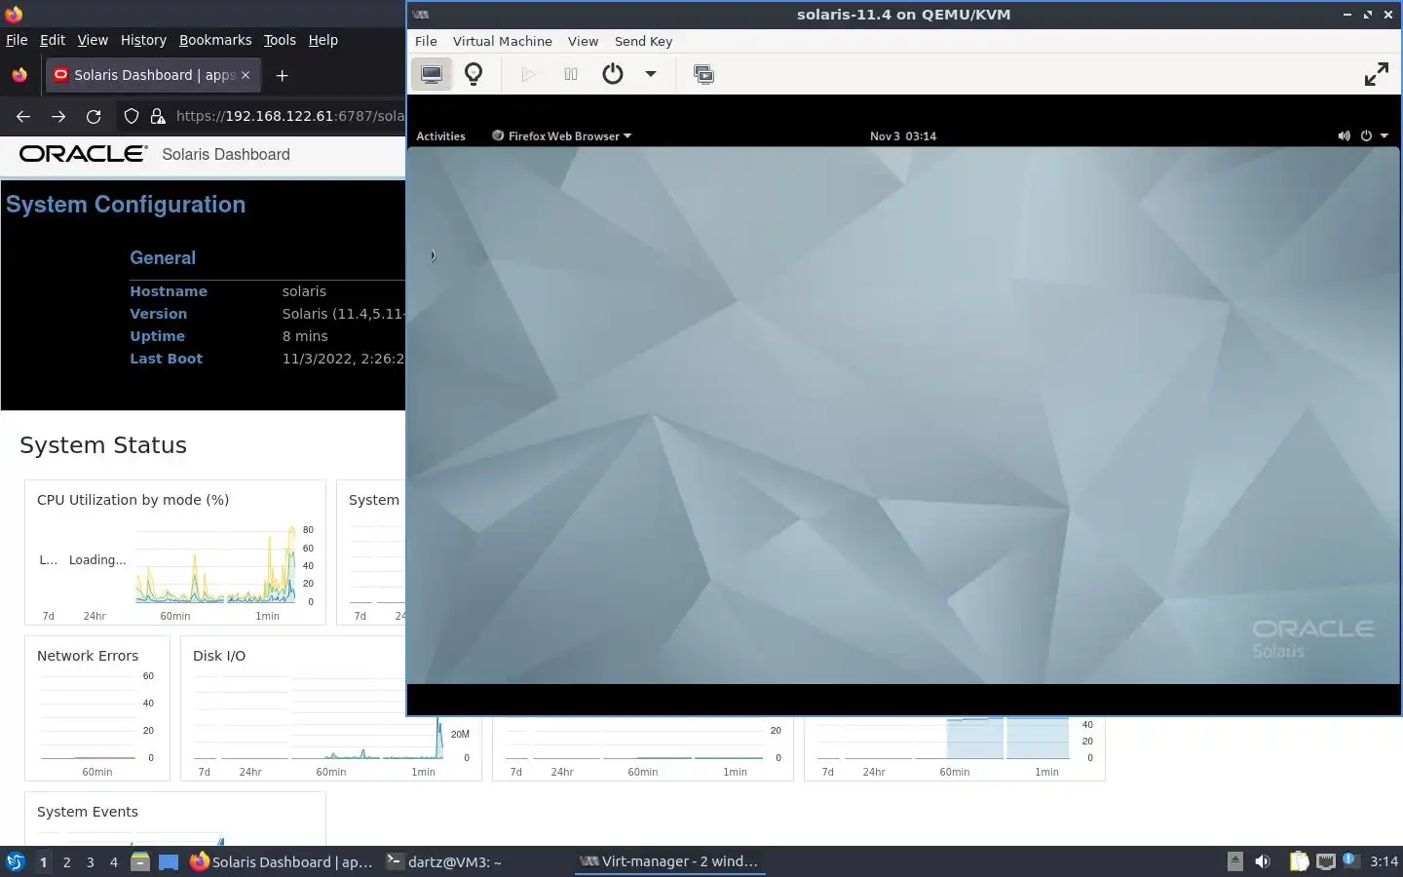Click the Firefox address bar URL

click(289, 116)
